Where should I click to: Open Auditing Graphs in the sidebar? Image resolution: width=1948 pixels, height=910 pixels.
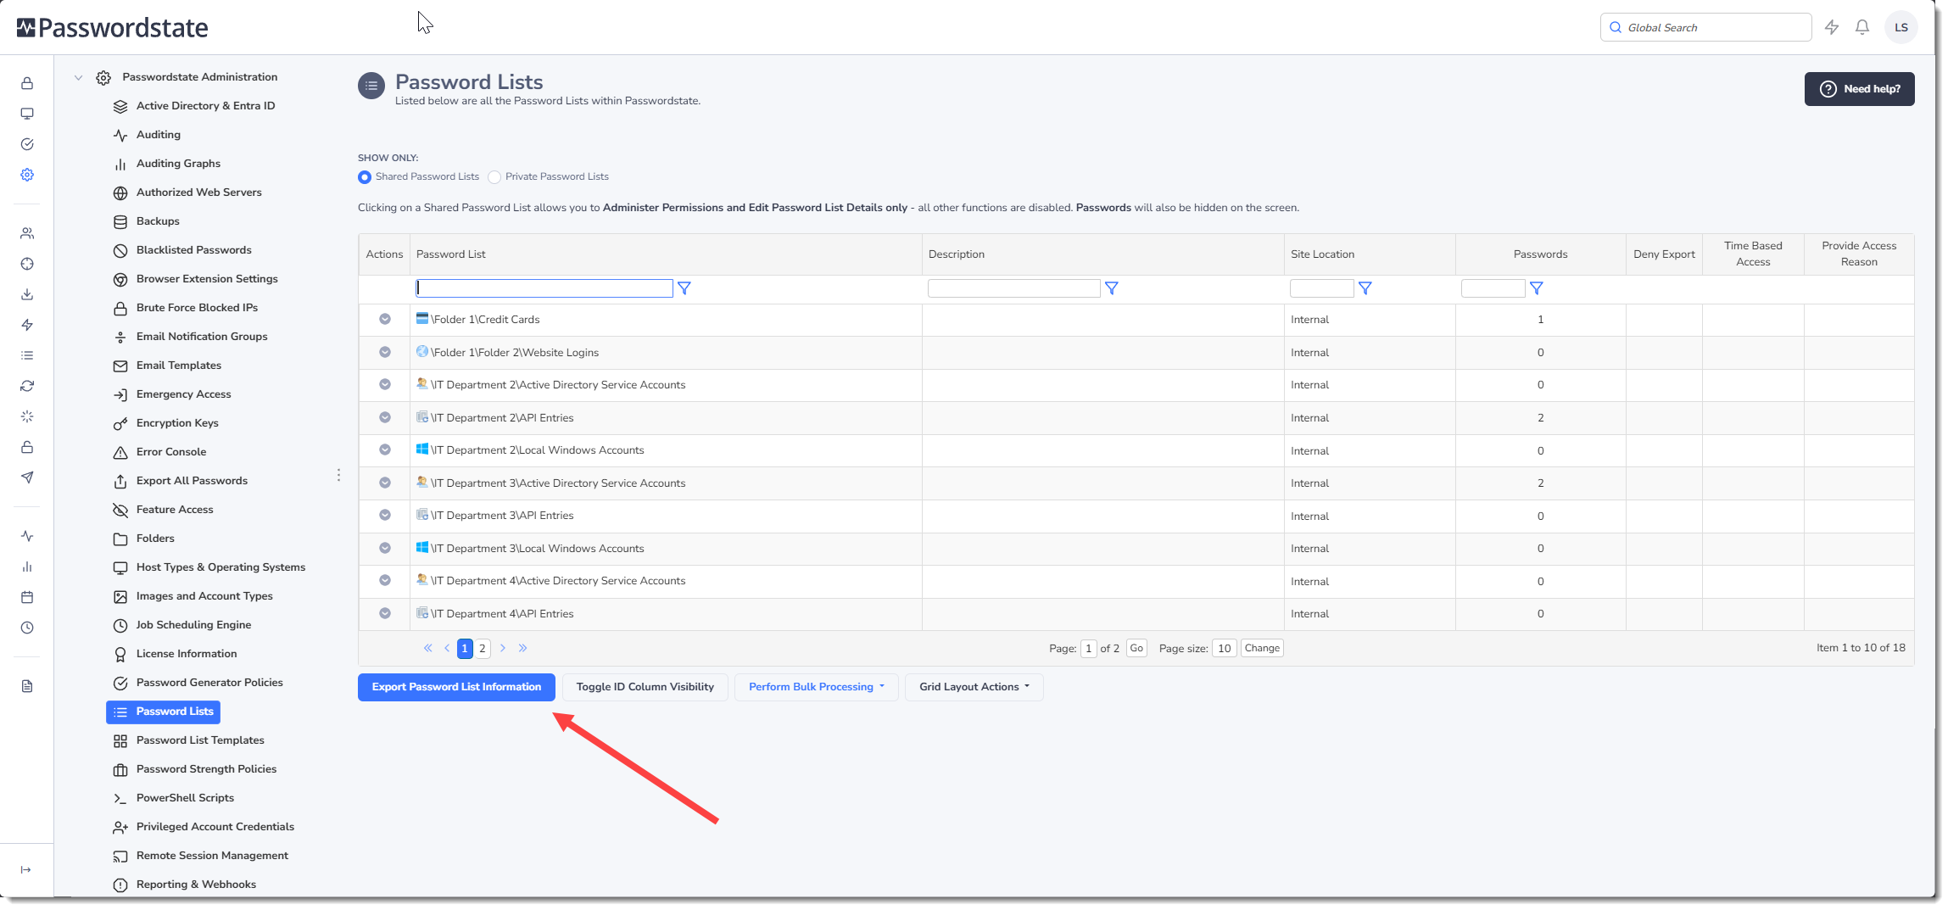pyautogui.click(x=178, y=164)
